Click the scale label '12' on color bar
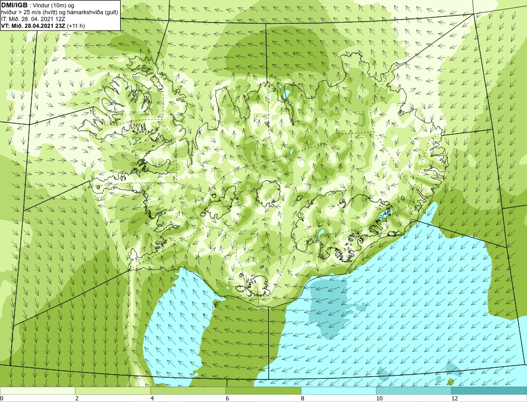This screenshot has width=527, height=402. coord(455,399)
